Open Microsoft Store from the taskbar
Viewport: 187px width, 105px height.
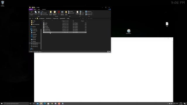click(48, 104)
